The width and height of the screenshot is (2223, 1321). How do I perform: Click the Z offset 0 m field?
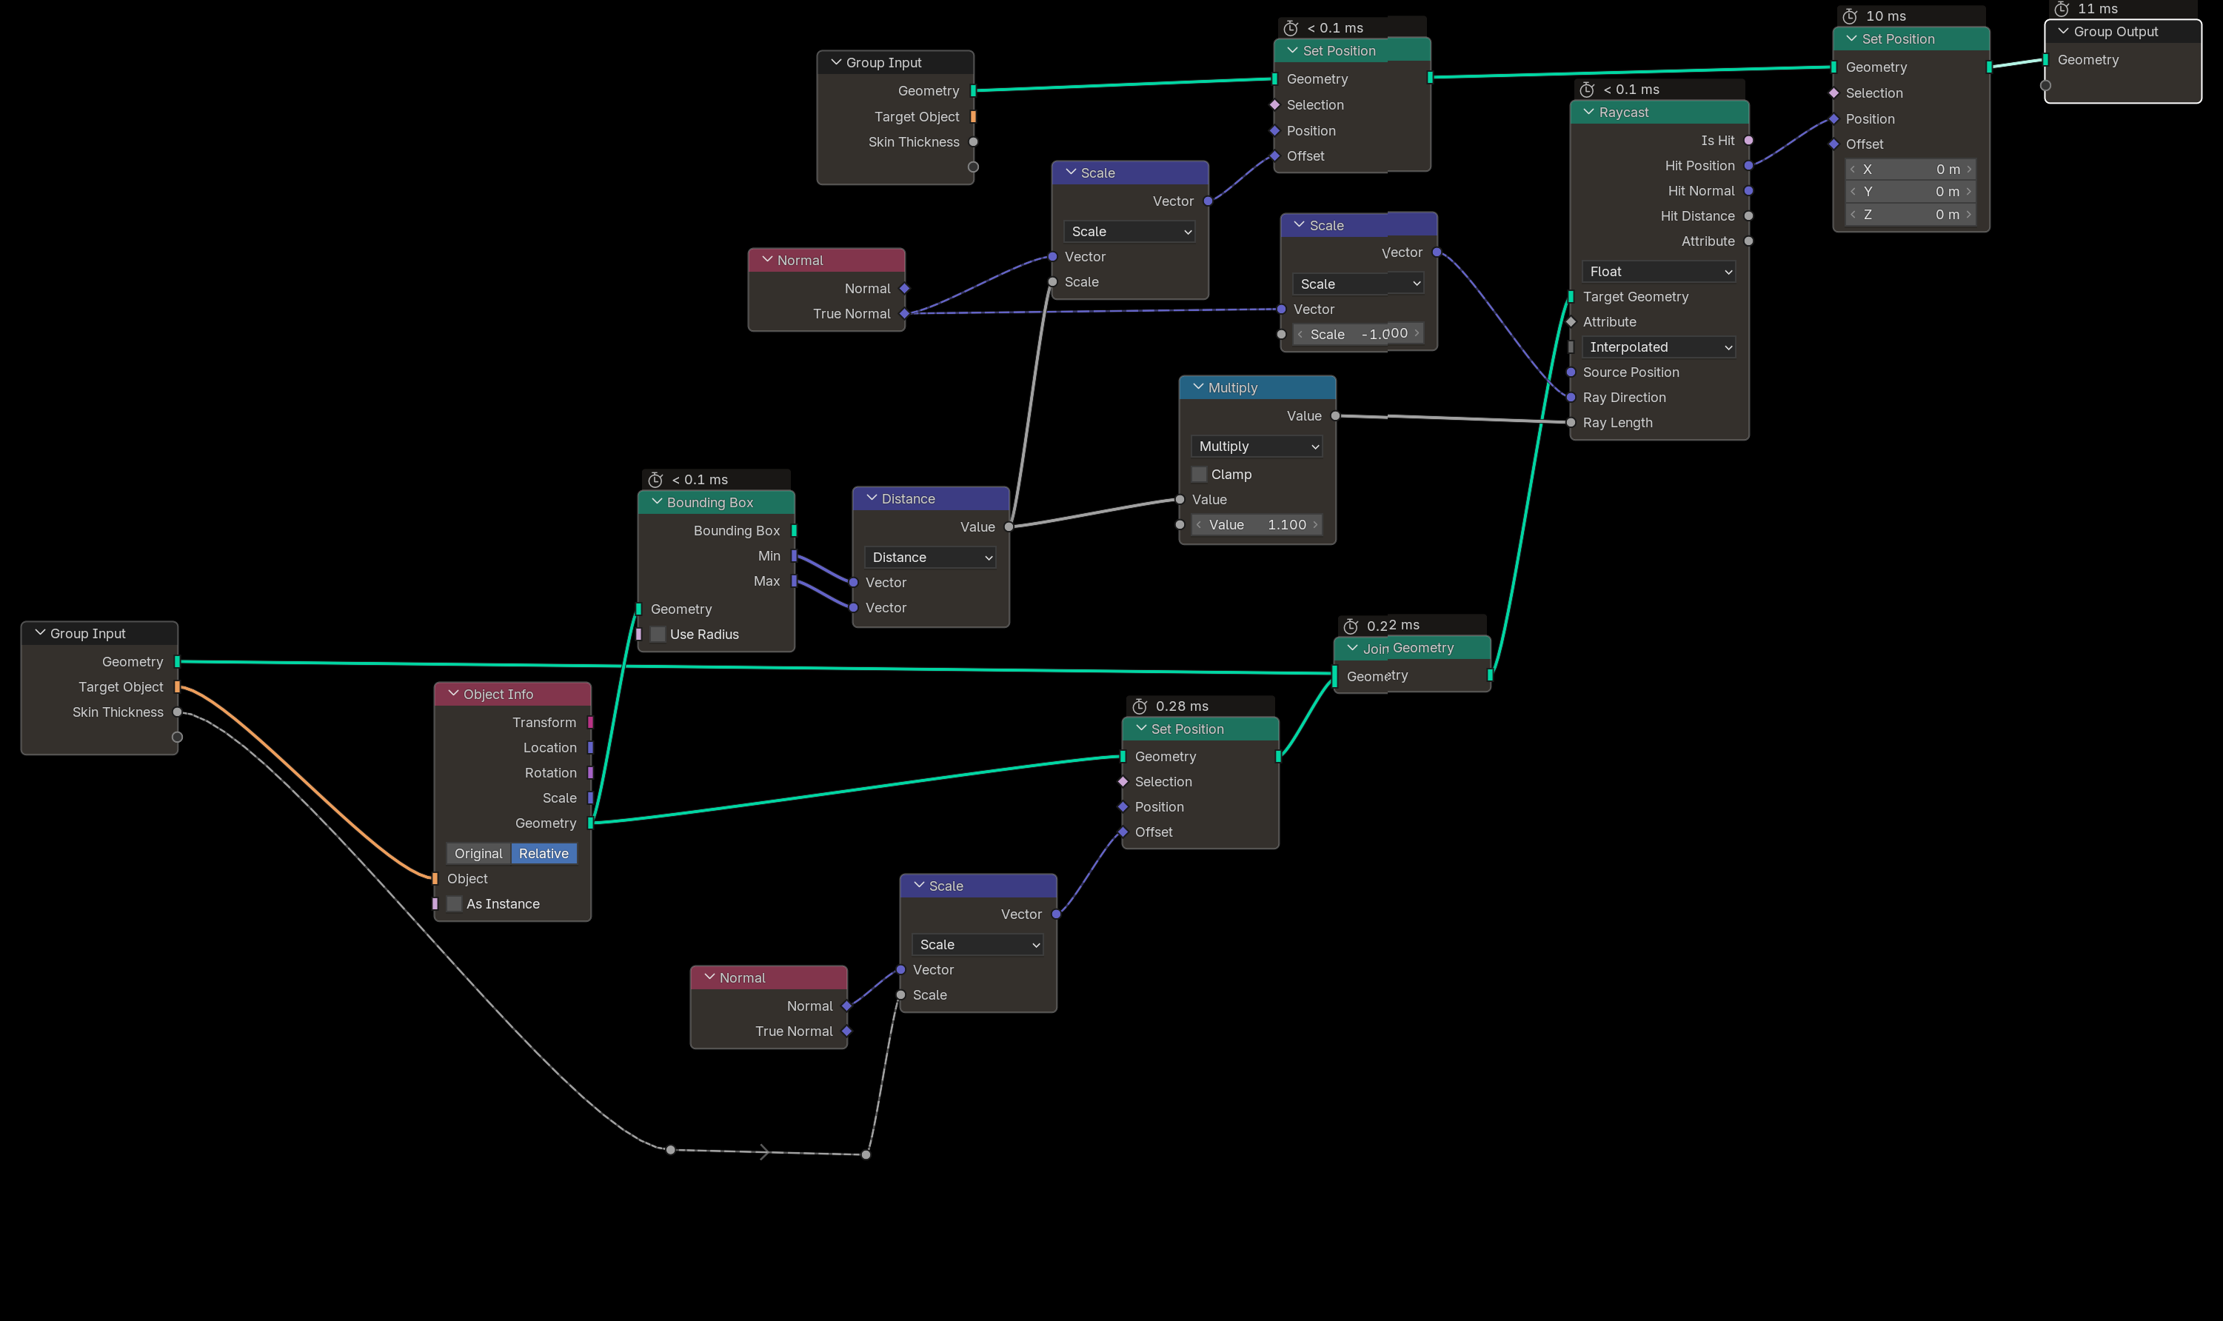[1911, 215]
